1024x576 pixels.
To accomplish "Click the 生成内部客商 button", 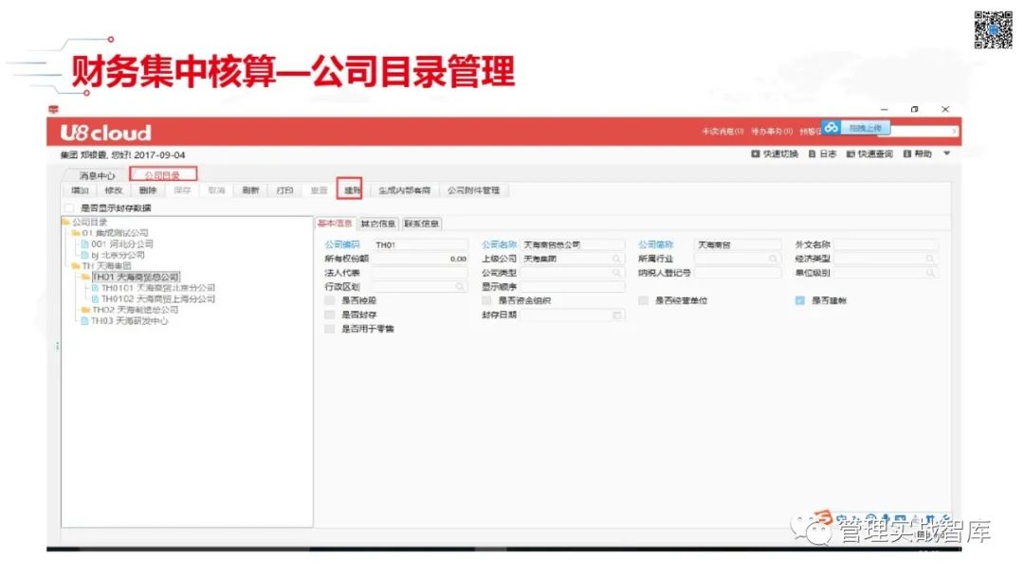I will click(404, 190).
